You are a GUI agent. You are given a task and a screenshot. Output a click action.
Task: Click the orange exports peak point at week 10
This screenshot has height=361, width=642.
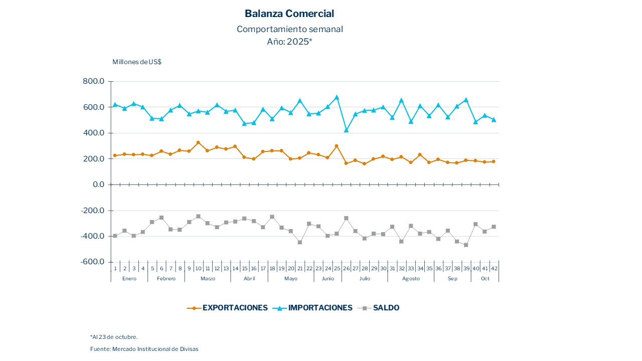198,142
